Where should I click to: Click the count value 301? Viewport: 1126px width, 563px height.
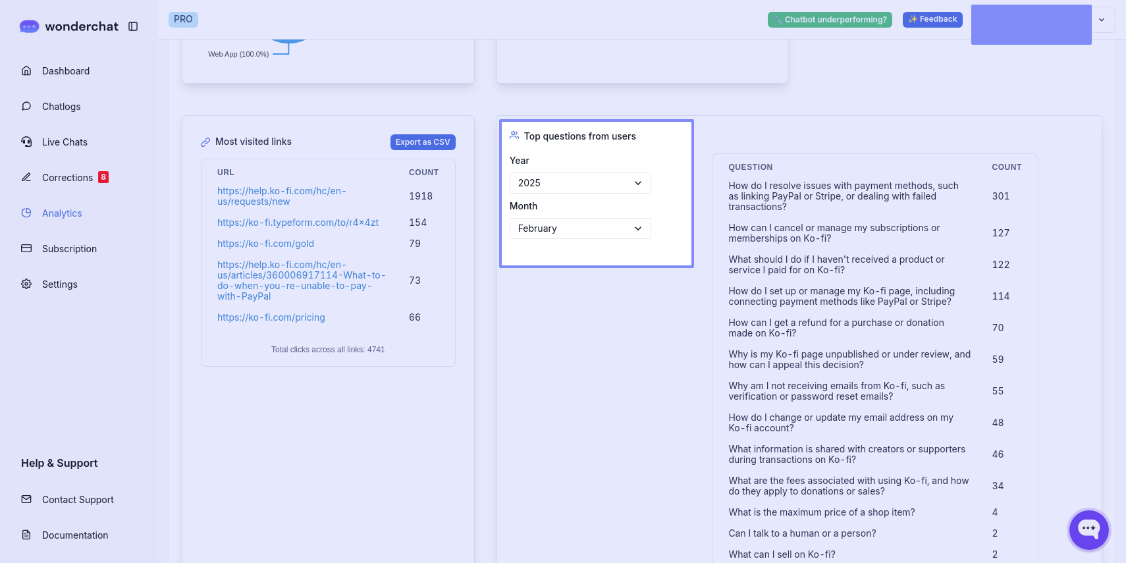[1001, 196]
